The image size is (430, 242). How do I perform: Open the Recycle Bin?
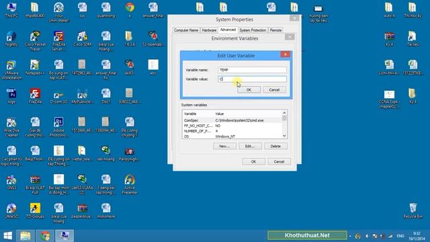pos(413,211)
